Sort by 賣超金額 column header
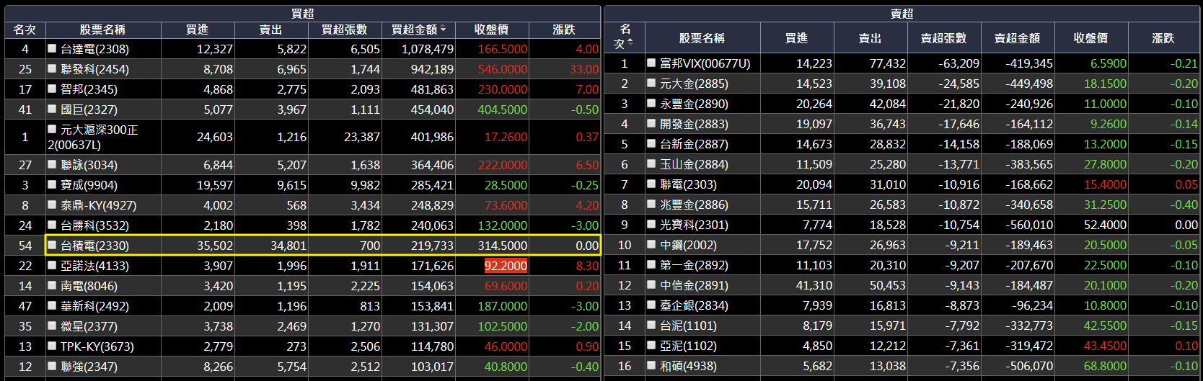The height and width of the screenshot is (381, 1203). click(x=1018, y=38)
